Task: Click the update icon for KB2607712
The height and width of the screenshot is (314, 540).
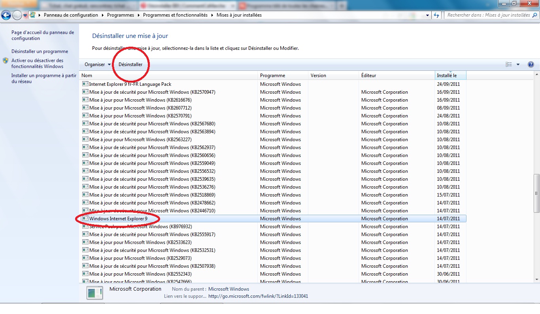Action: pyautogui.click(x=85, y=108)
